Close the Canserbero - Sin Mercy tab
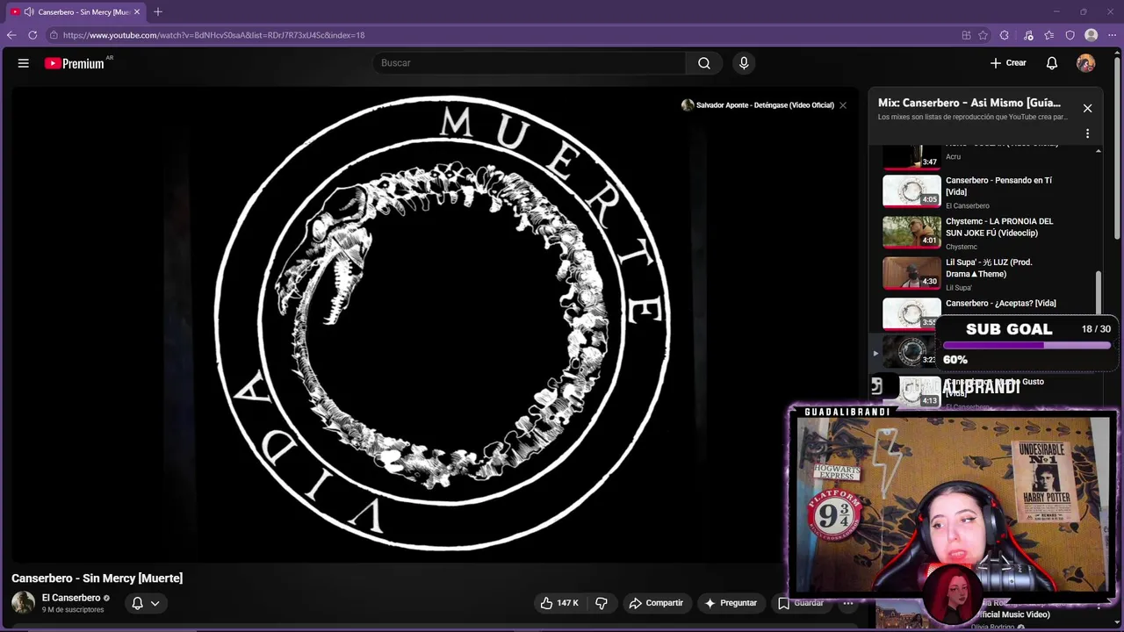 point(137,12)
